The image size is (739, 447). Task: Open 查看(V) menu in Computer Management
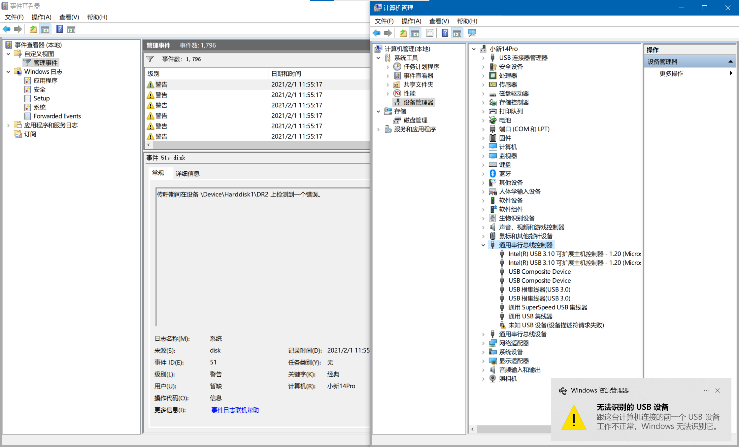(x=439, y=21)
